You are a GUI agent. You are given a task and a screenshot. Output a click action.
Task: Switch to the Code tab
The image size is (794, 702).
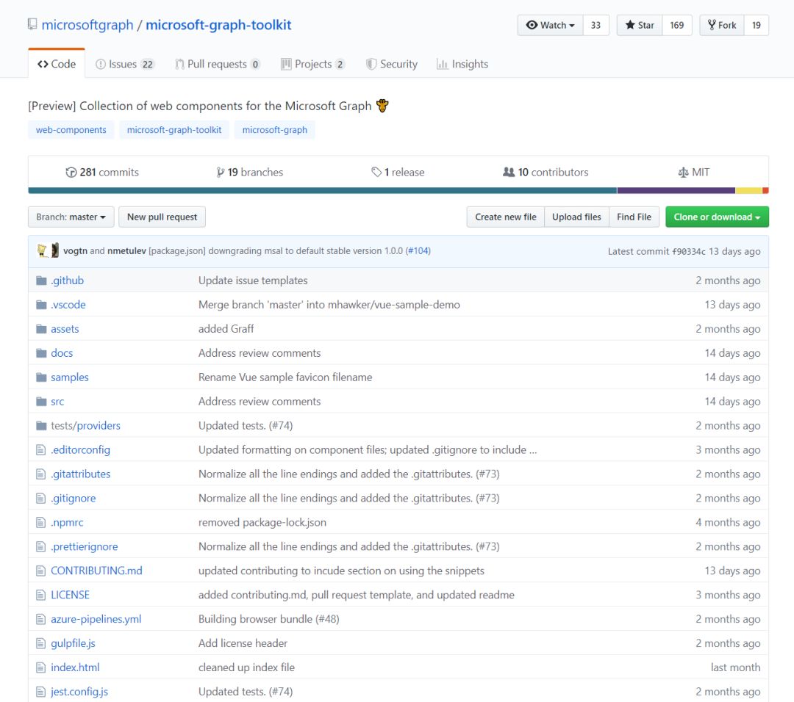(x=57, y=64)
